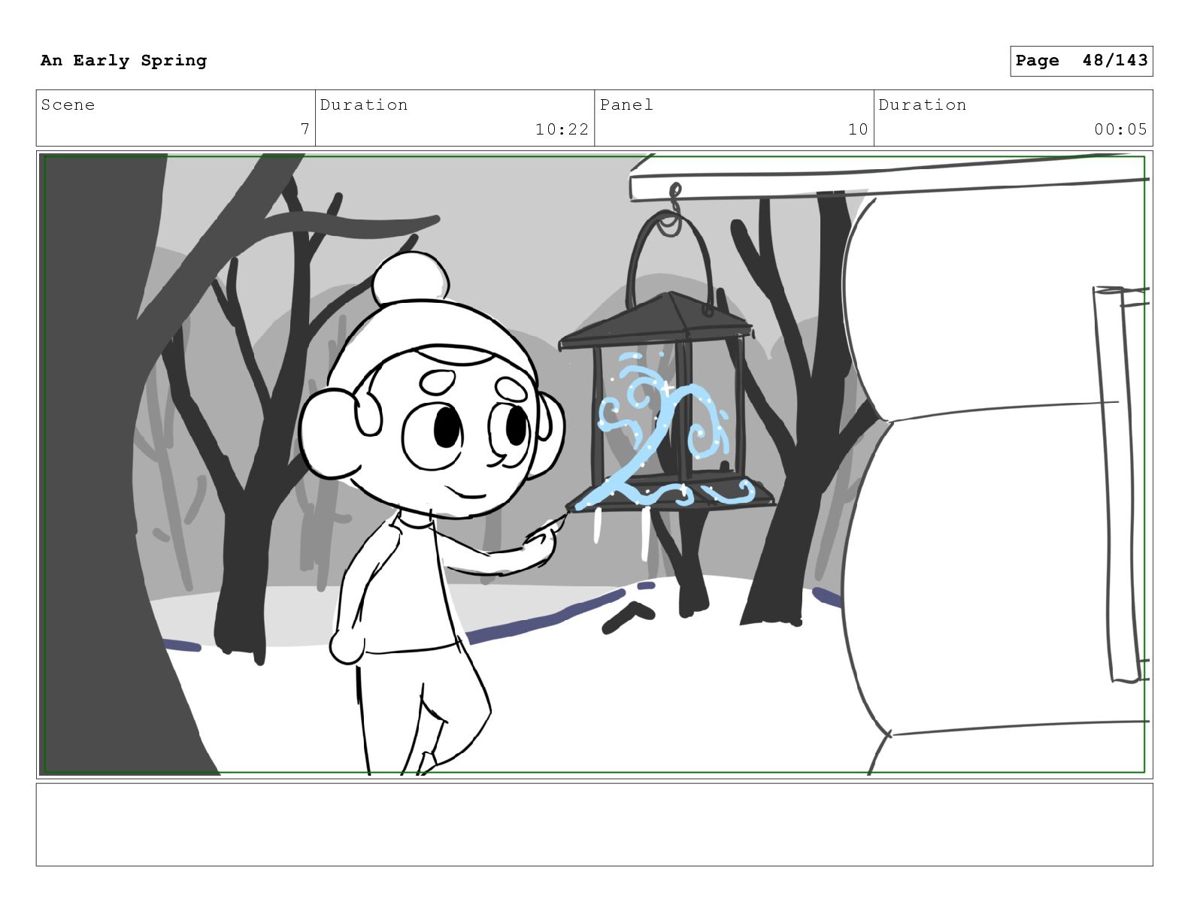Viewport: 1191px width, 920px height.
Task: Click the 'Panel' label
Action: coord(626,105)
